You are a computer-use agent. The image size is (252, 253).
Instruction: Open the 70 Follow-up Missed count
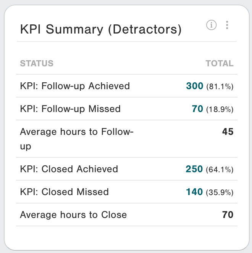coord(197,109)
